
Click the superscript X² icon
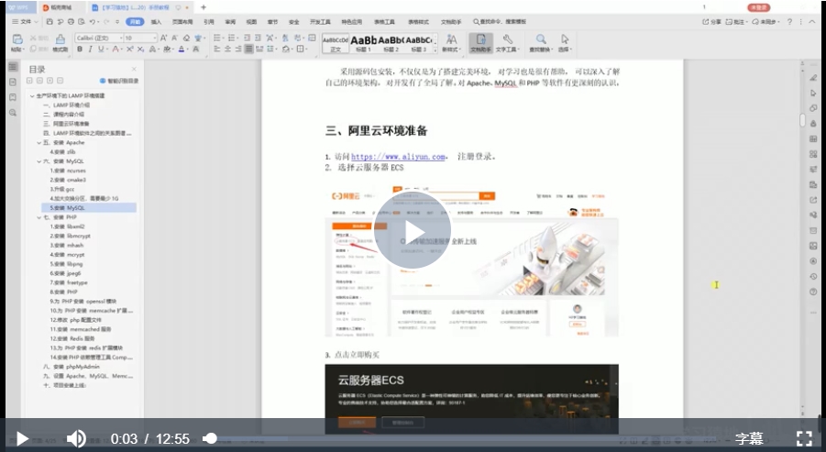coord(129,49)
